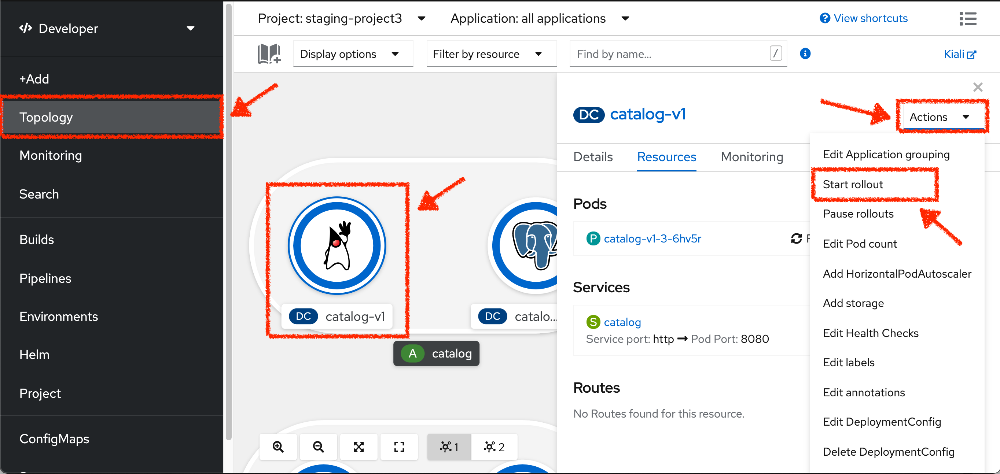Zoom out of the topology view
The image size is (1000, 474).
click(318, 447)
